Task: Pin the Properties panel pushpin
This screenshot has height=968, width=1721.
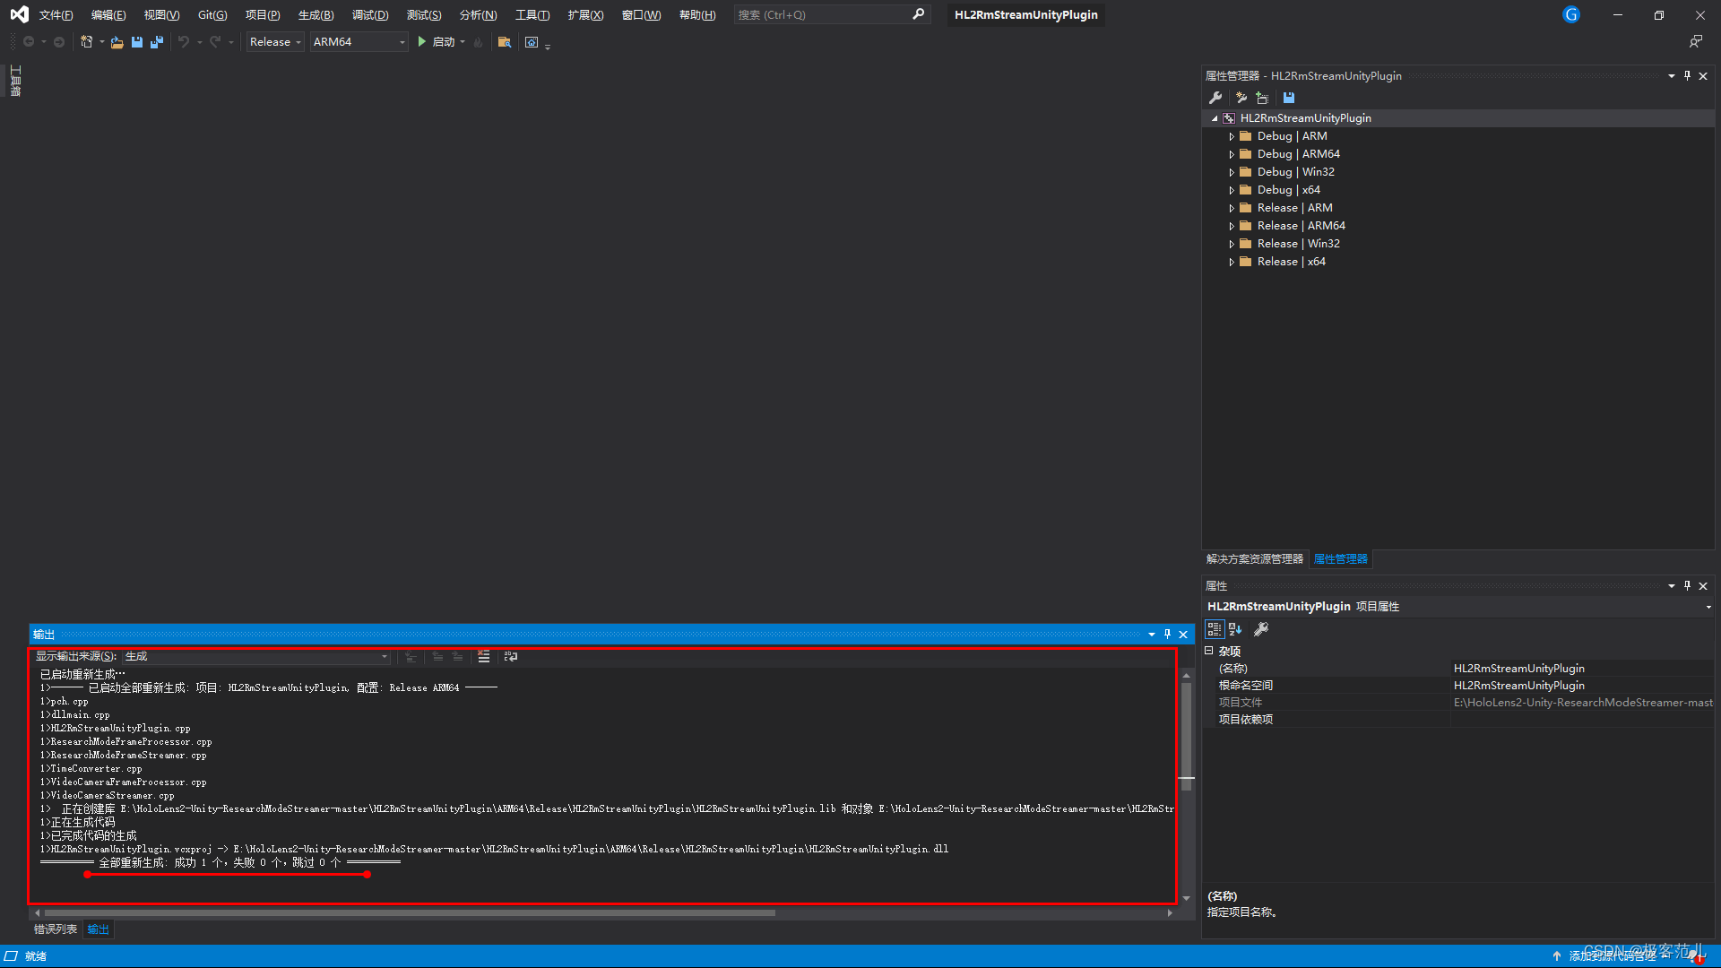Action: (1687, 586)
